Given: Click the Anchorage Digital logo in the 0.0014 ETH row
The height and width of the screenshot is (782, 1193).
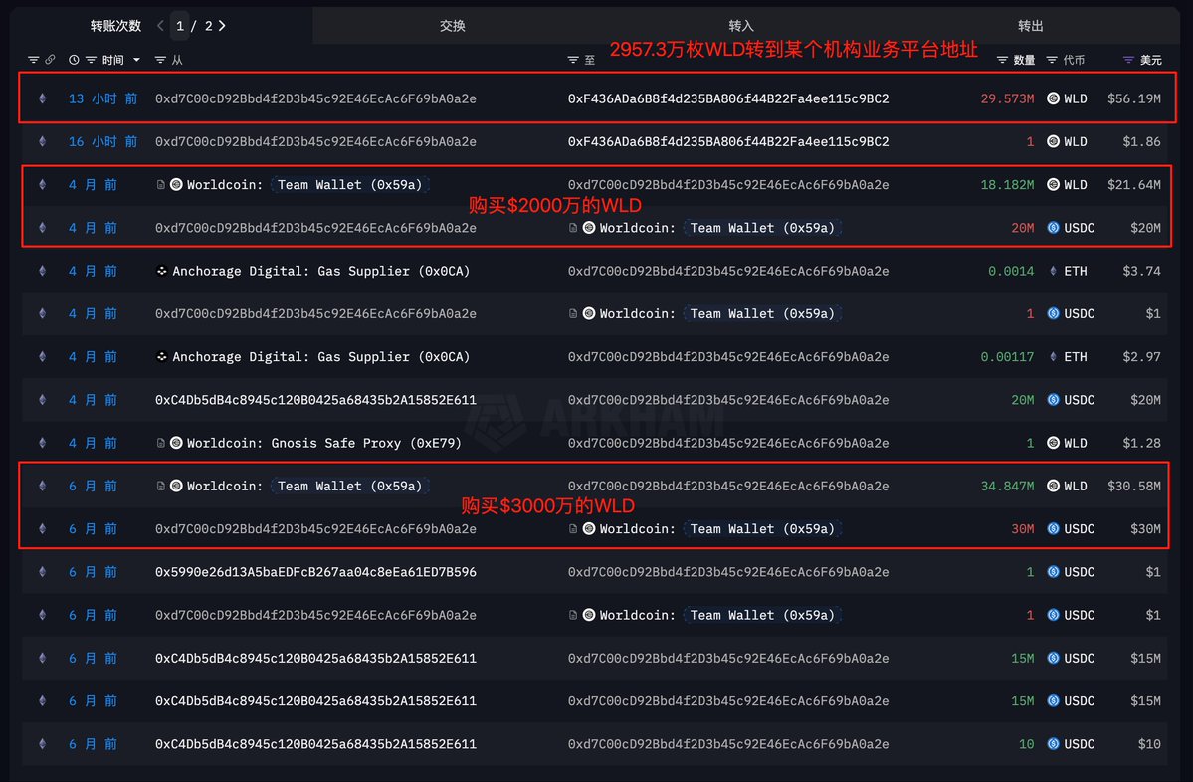Looking at the screenshot, I should coord(161,271).
